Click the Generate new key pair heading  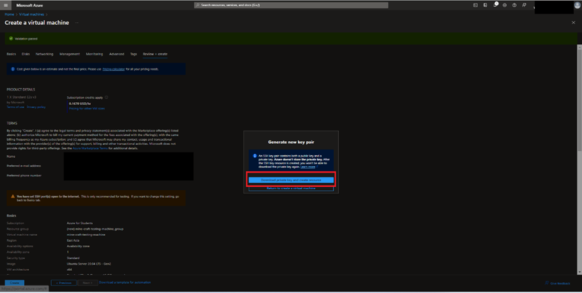pyautogui.click(x=291, y=142)
